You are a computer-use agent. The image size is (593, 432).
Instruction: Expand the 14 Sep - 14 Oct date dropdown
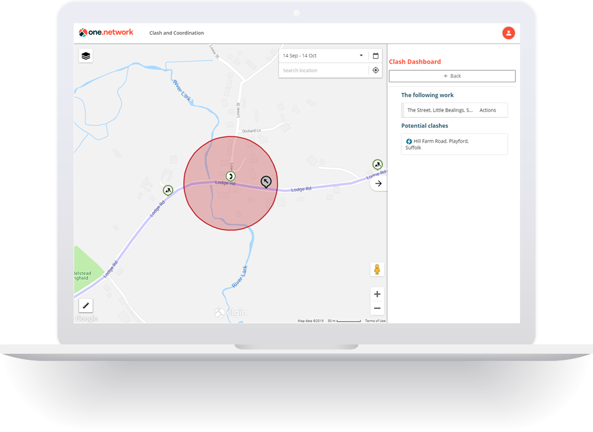point(361,56)
